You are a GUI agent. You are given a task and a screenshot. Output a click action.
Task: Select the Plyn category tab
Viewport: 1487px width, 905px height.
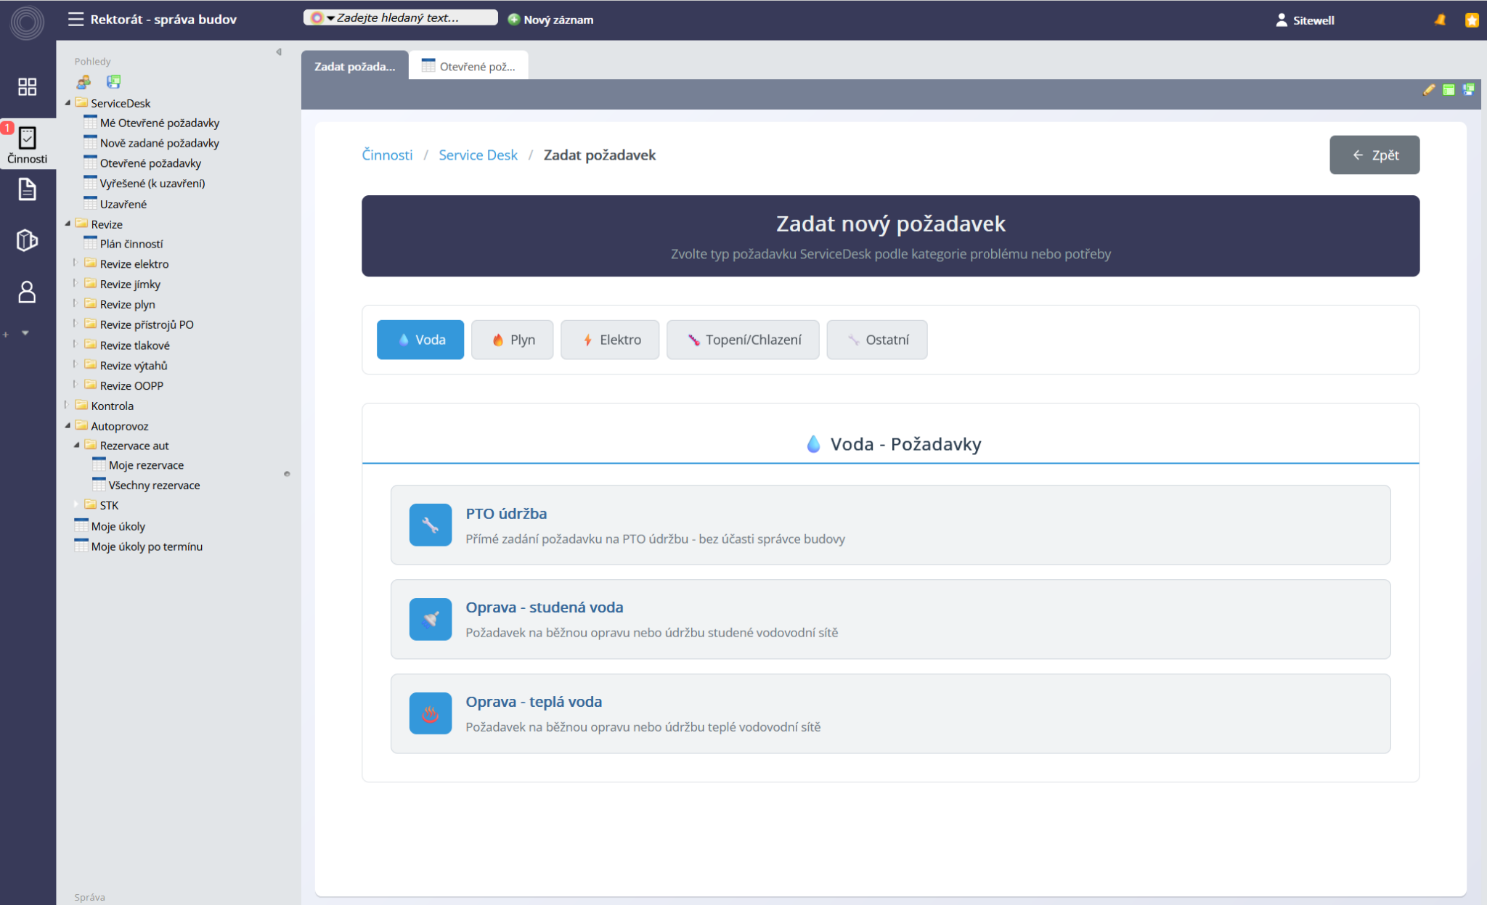(x=512, y=340)
